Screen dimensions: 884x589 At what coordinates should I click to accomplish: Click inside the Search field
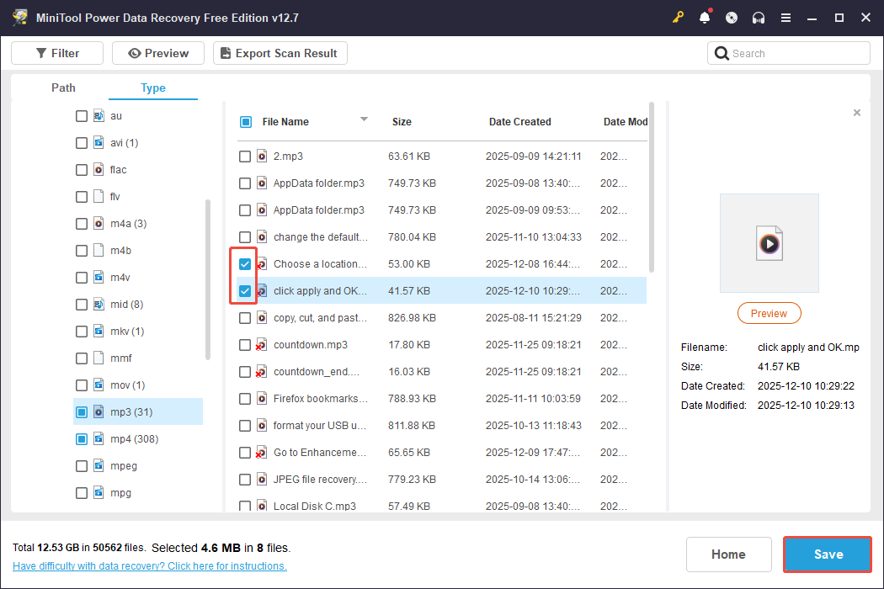coord(788,52)
